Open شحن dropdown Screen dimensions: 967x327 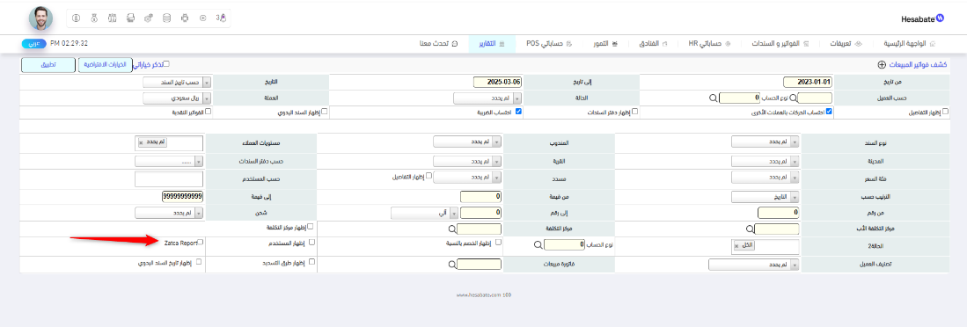(x=168, y=213)
